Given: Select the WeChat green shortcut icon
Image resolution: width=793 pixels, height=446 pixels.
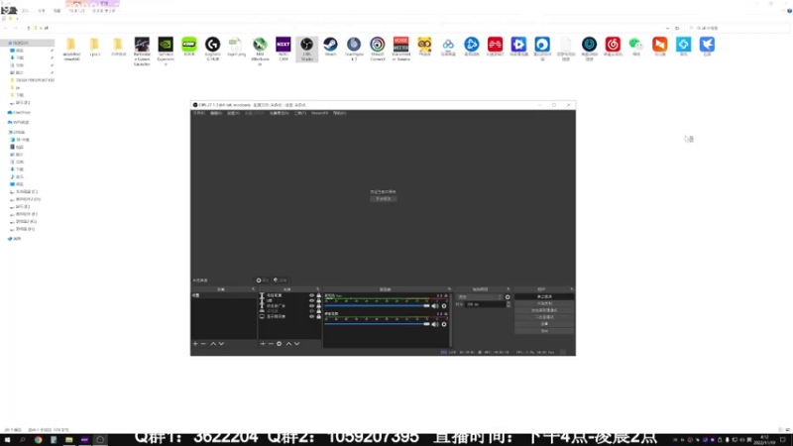Looking at the screenshot, I should (x=635, y=45).
